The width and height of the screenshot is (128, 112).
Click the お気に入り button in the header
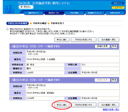[118, 3]
